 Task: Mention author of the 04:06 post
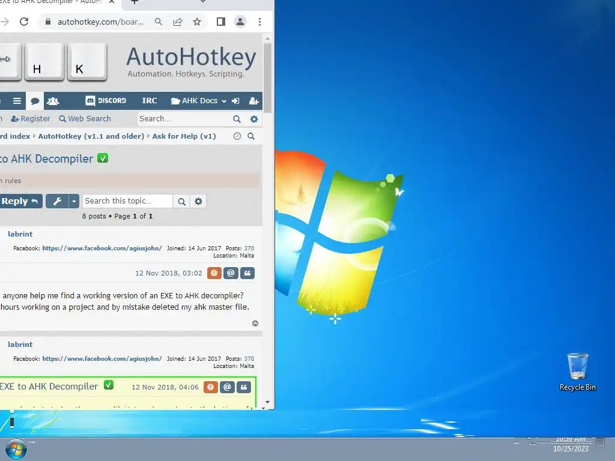click(228, 387)
